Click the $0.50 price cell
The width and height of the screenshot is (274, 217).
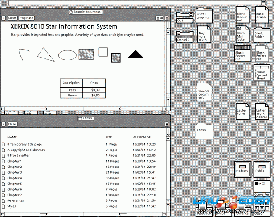[x=94, y=96]
